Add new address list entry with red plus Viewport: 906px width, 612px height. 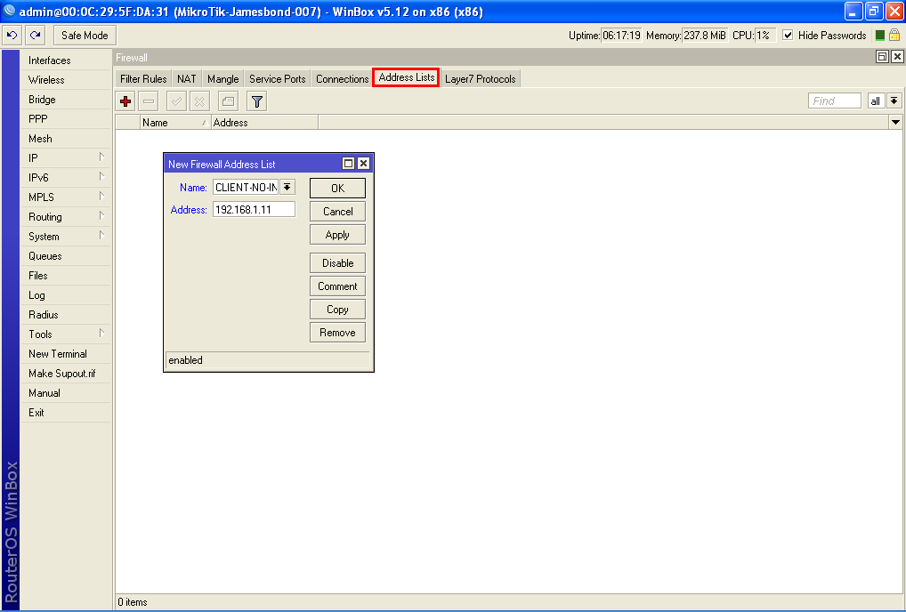[125, 101]
